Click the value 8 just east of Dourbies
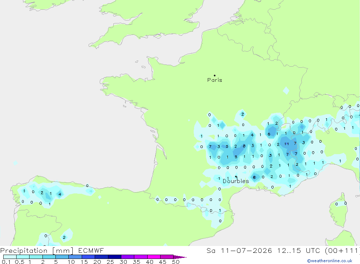 pos(254,177)
